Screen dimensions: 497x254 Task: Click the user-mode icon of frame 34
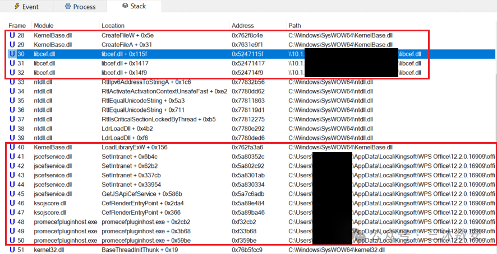pyautogui.click(x=12, y=91)
